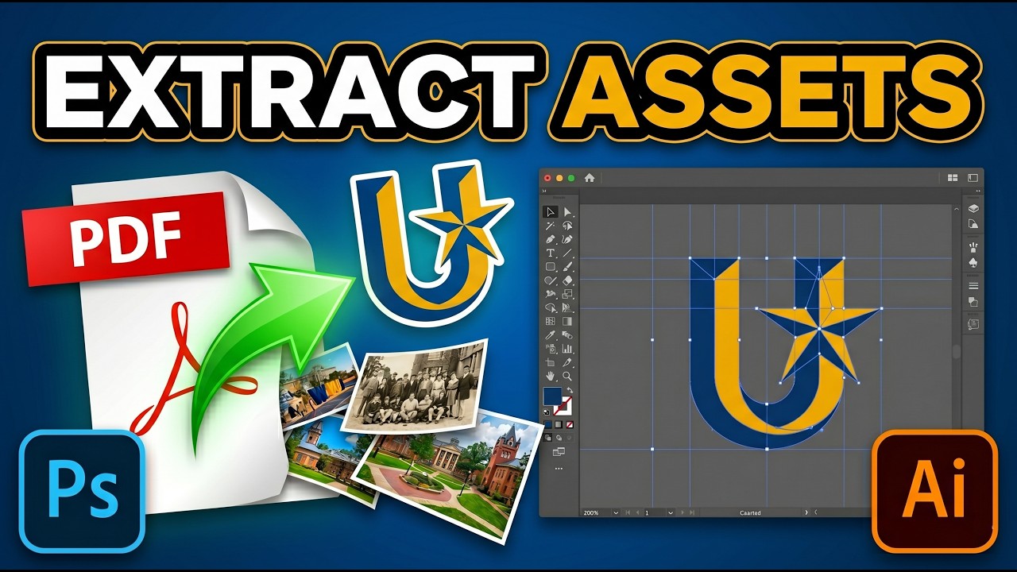Open the Layers panel icon
The width and height of the screenshot is (1017, 572).
[973, 208]
